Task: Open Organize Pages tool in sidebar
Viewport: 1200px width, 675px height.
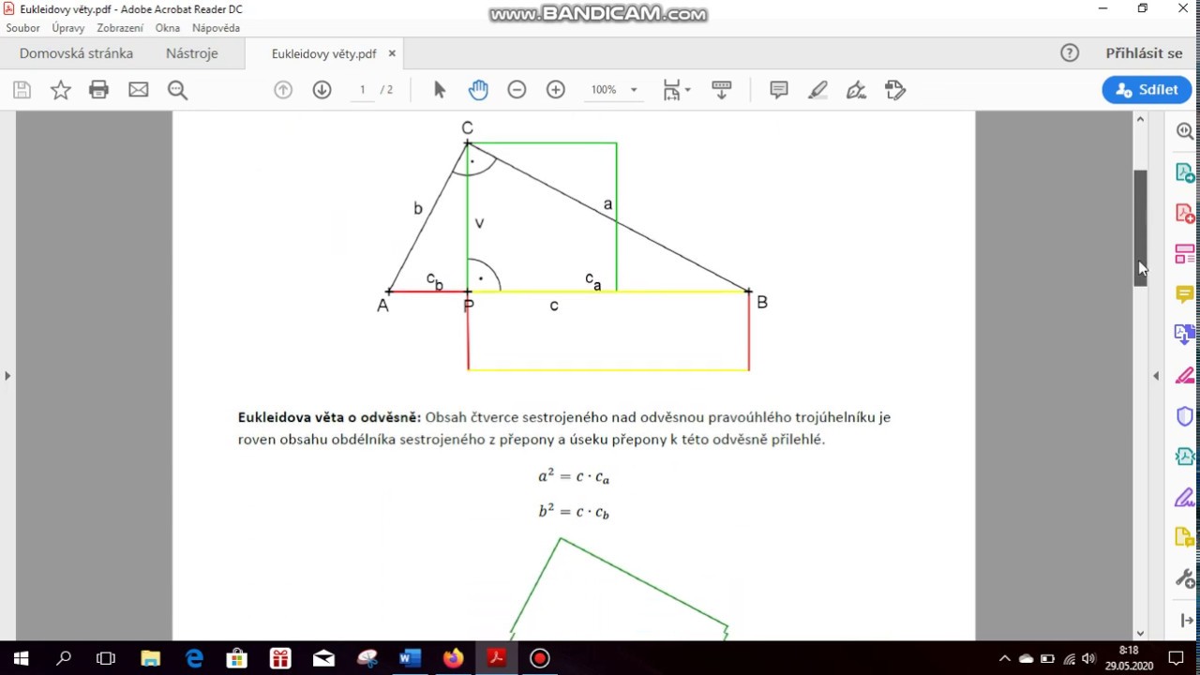Action: click(x=1185, y=254)
